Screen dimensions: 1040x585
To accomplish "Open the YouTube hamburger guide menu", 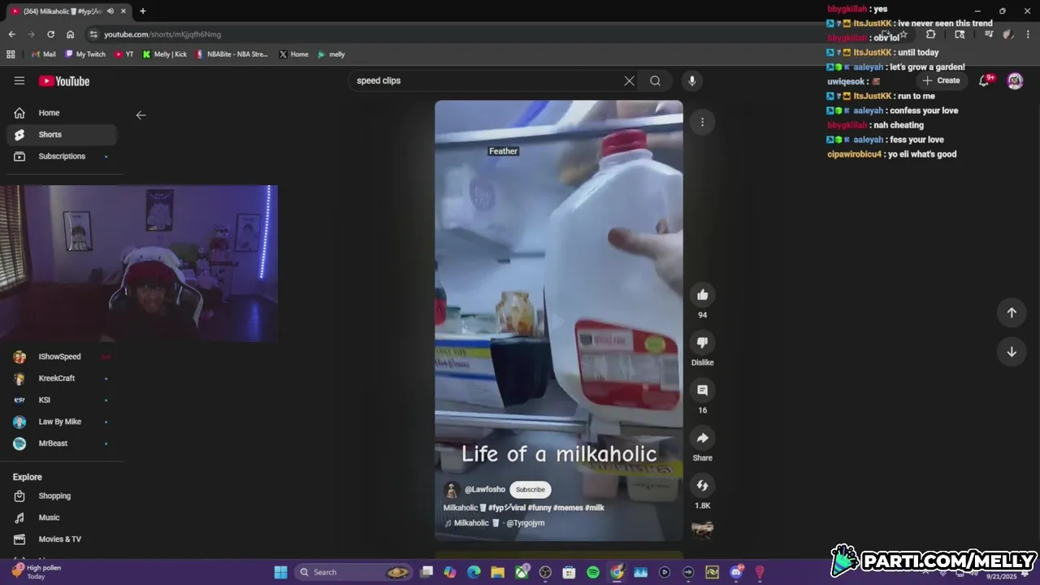I will (19, 80).
